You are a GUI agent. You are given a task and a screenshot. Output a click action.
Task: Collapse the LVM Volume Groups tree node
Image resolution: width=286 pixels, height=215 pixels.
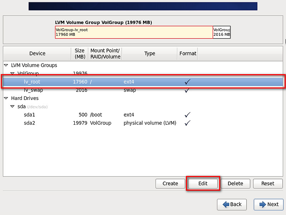click(x=6, y=65)
